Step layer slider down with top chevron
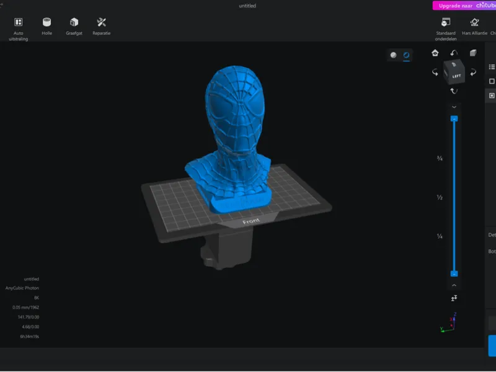496x372 pixels. point(454,107)
